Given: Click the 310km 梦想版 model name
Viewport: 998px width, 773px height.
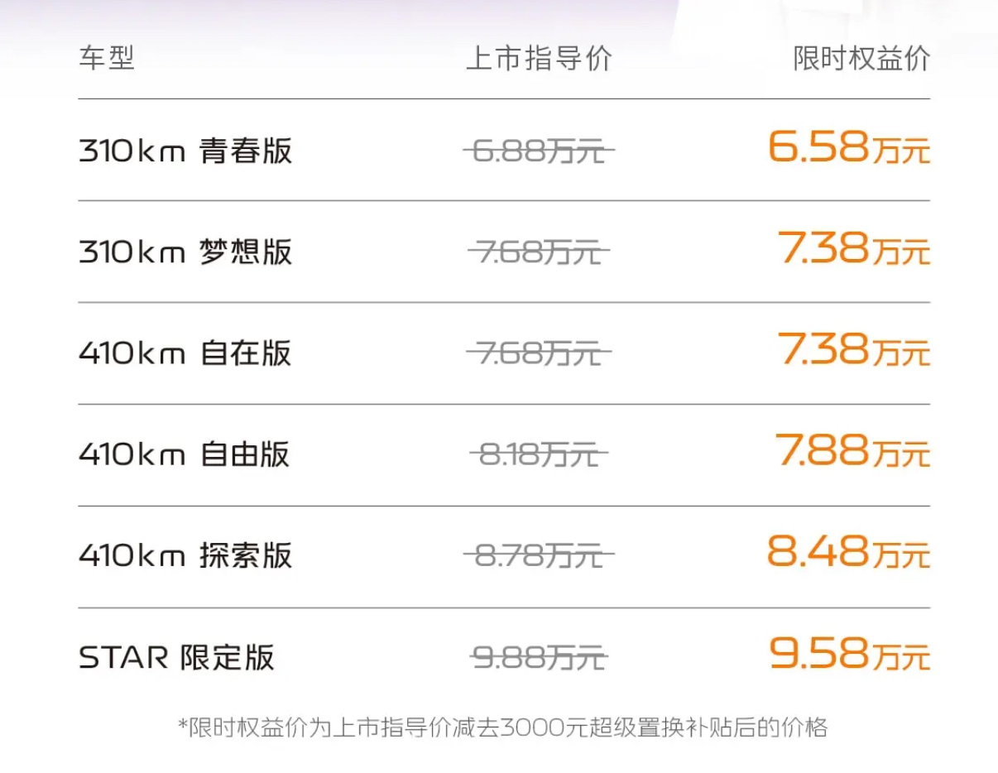Looking at the screenshot, I should (185, 252).
